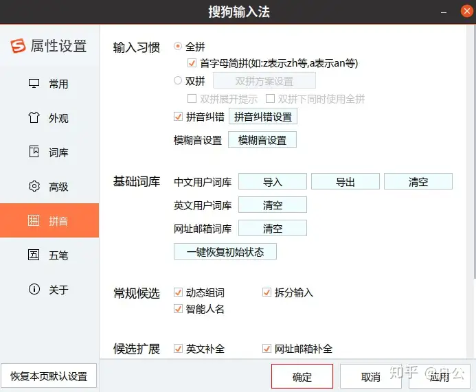The height and width of the screenshot is (392, 476).
Task: Clear the 英文用户词库
Action: (x=273, y=205)
